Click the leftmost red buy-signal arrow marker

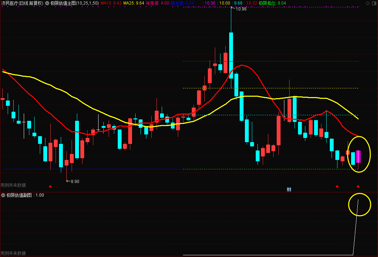click(x=50, y=186)
